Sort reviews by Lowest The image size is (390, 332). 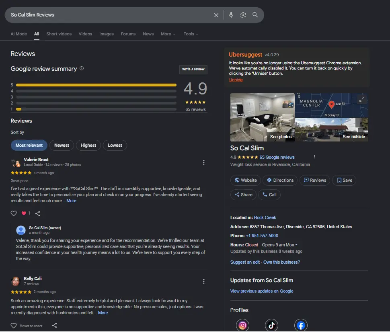pos(115,145)
